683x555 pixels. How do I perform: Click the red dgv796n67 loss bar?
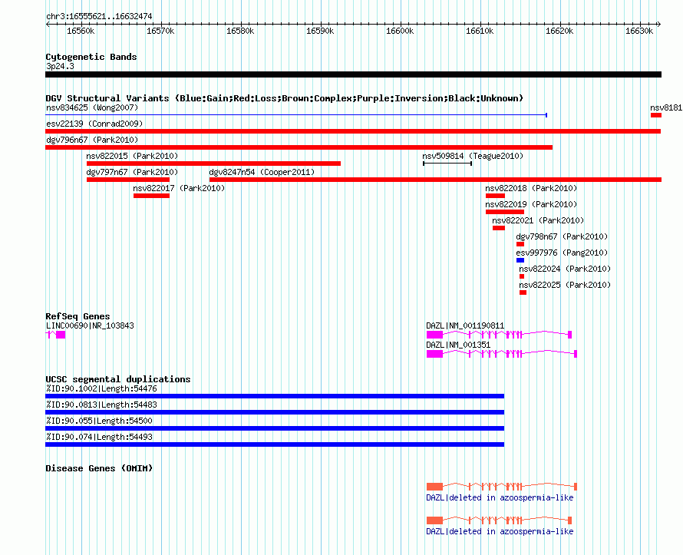(299, 147)
